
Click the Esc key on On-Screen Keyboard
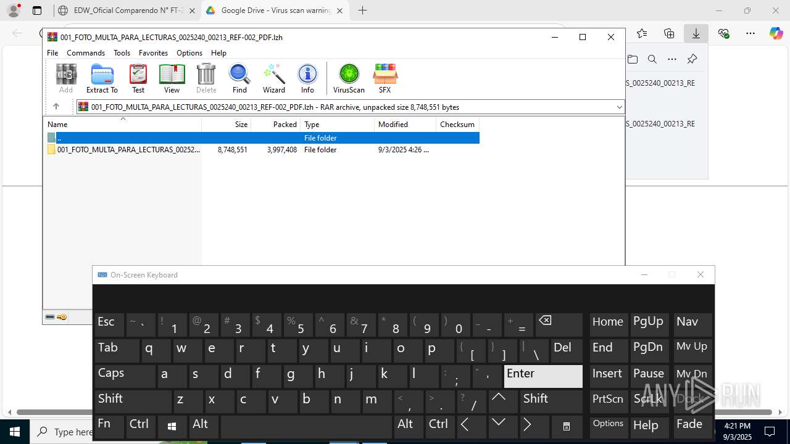click(109, 325)
